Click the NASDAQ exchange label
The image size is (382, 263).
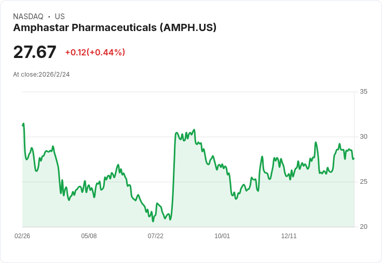pos(28,17)
